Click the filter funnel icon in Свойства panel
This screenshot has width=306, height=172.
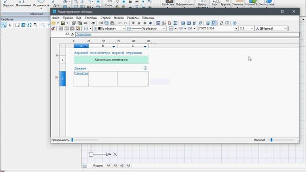tap(35, 25)
